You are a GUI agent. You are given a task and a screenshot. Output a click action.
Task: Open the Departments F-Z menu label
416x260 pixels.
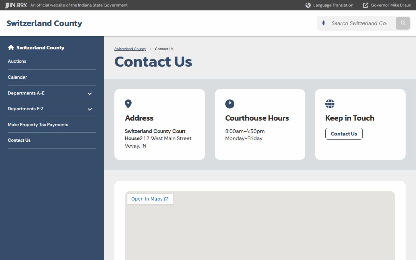[26, 109]
